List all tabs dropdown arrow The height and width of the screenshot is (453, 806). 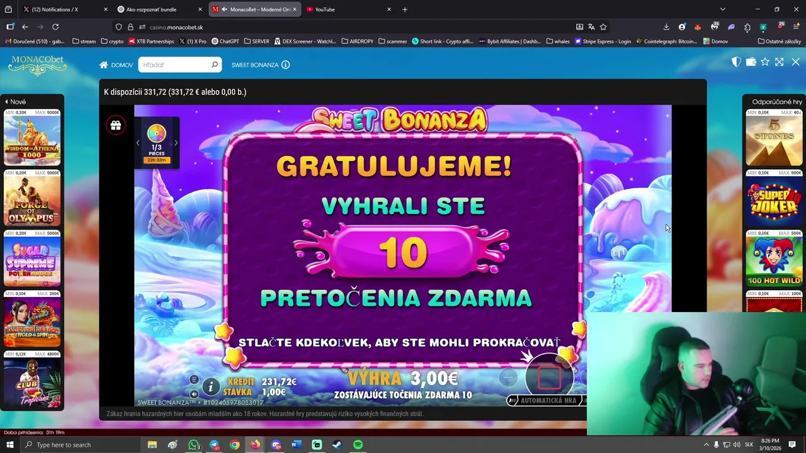coord(723,9)
